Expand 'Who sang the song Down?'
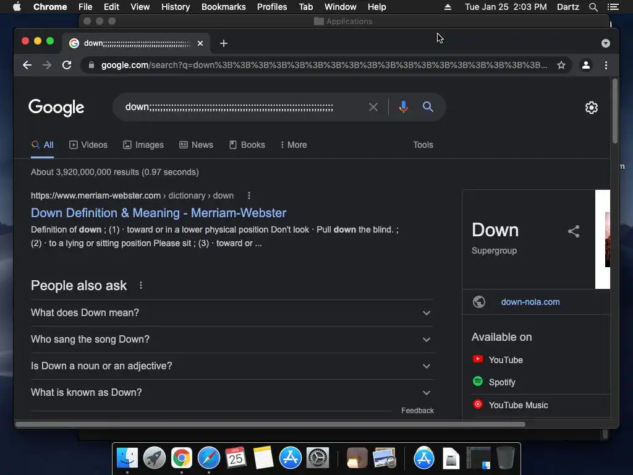The width and height of the screenshot is (633, 475). coord(232,340)
